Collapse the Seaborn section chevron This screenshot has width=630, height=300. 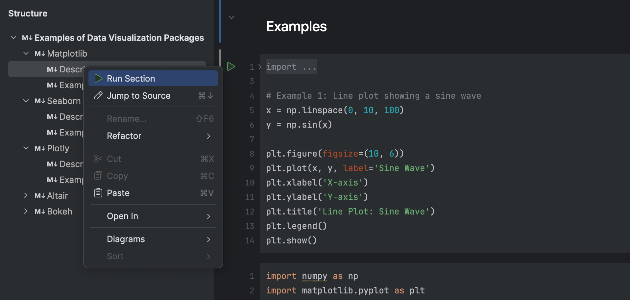[x=26, y=101]
